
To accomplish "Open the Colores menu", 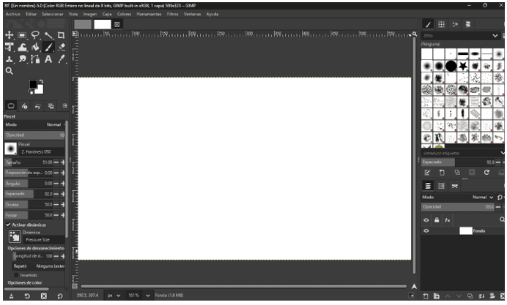I will (124, 14).
